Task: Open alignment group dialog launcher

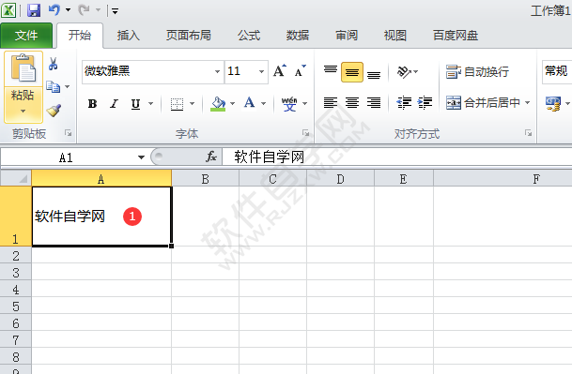Action: (528, 133)
